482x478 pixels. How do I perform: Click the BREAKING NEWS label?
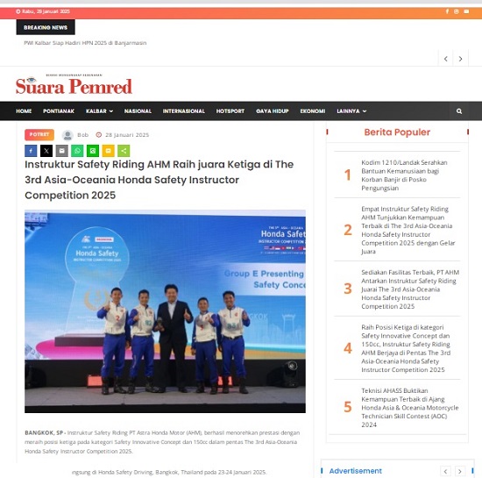point(46,27)
